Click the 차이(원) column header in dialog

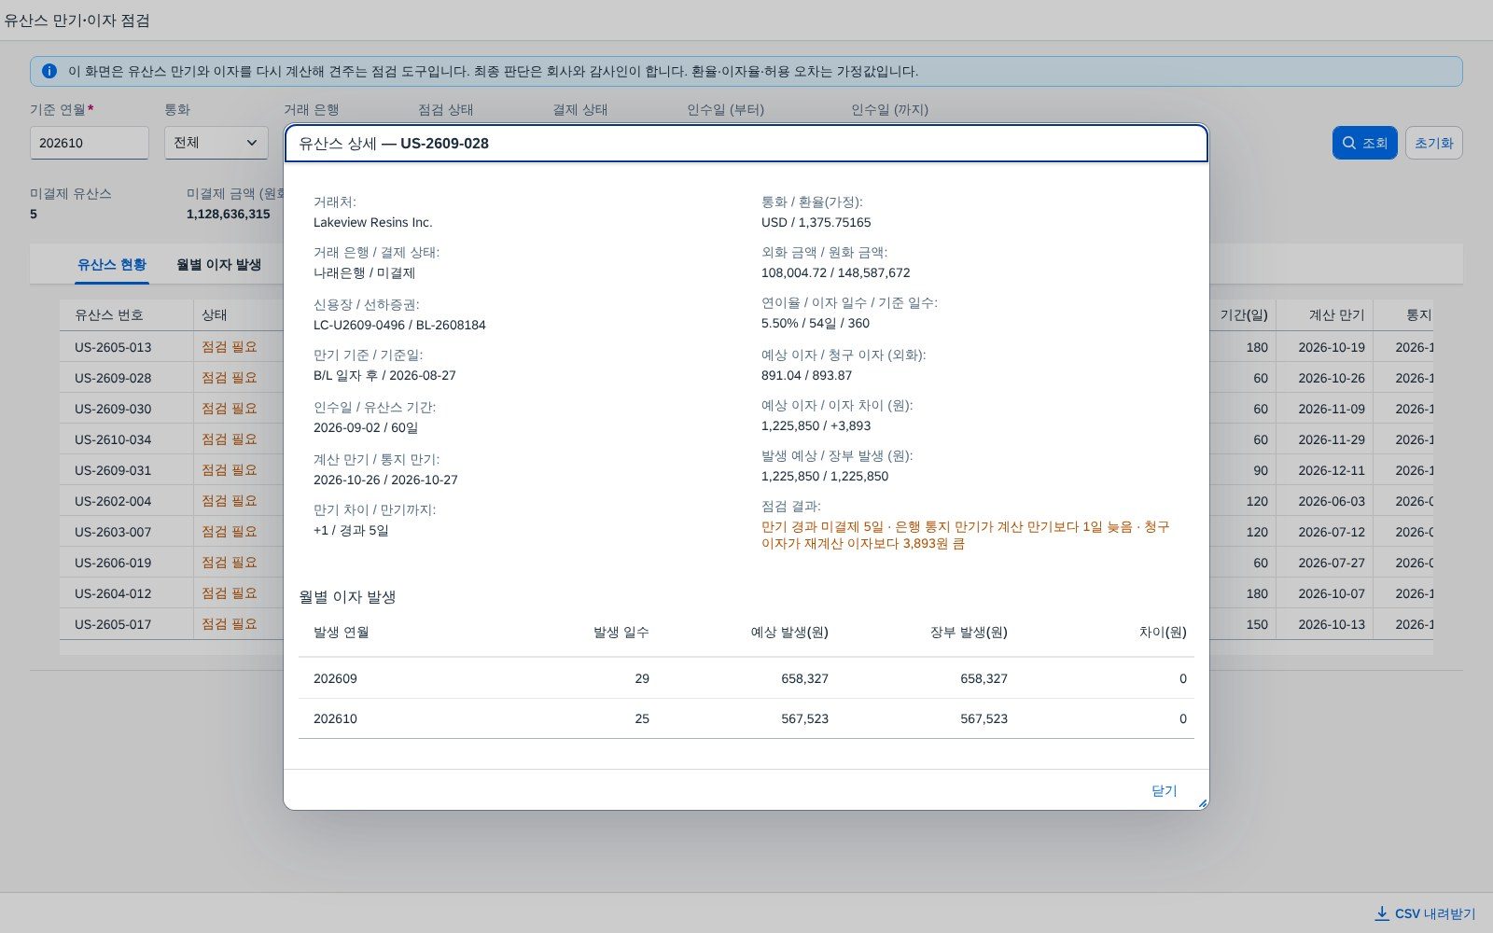pos(1162,632)
